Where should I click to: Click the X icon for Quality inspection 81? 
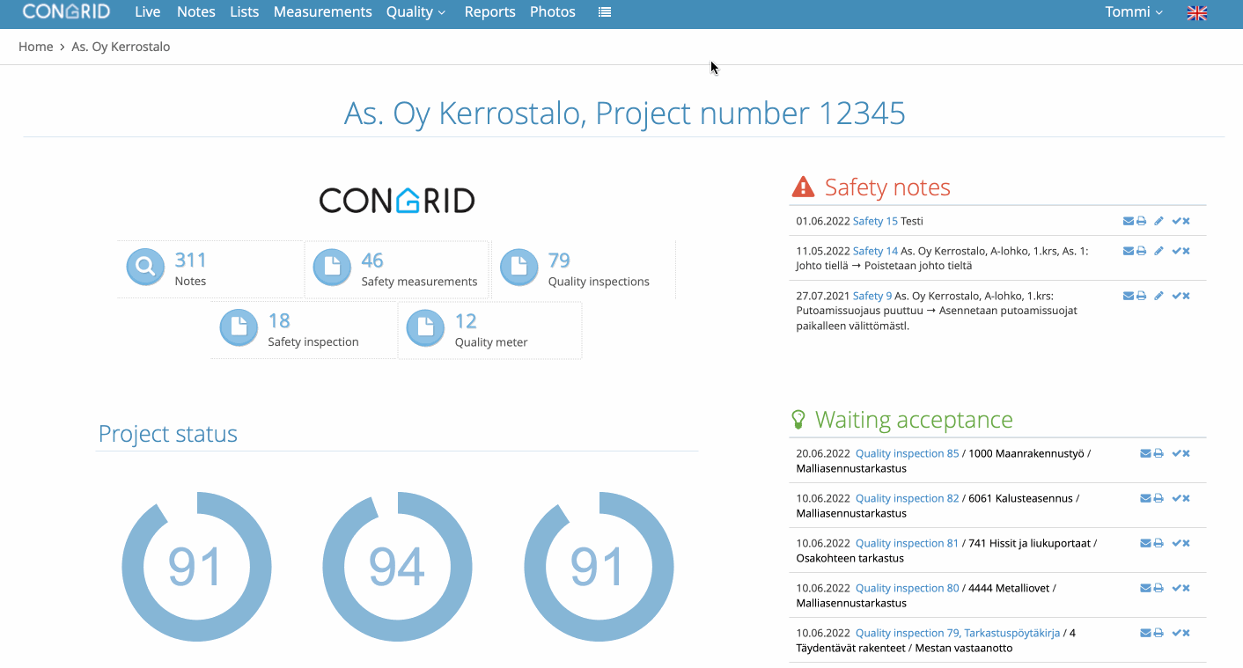click(1186, 544)
